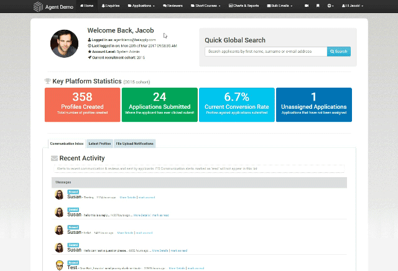Switch to the Latest Profiles tab
The image size is (398, 271).
pos(99,144)
